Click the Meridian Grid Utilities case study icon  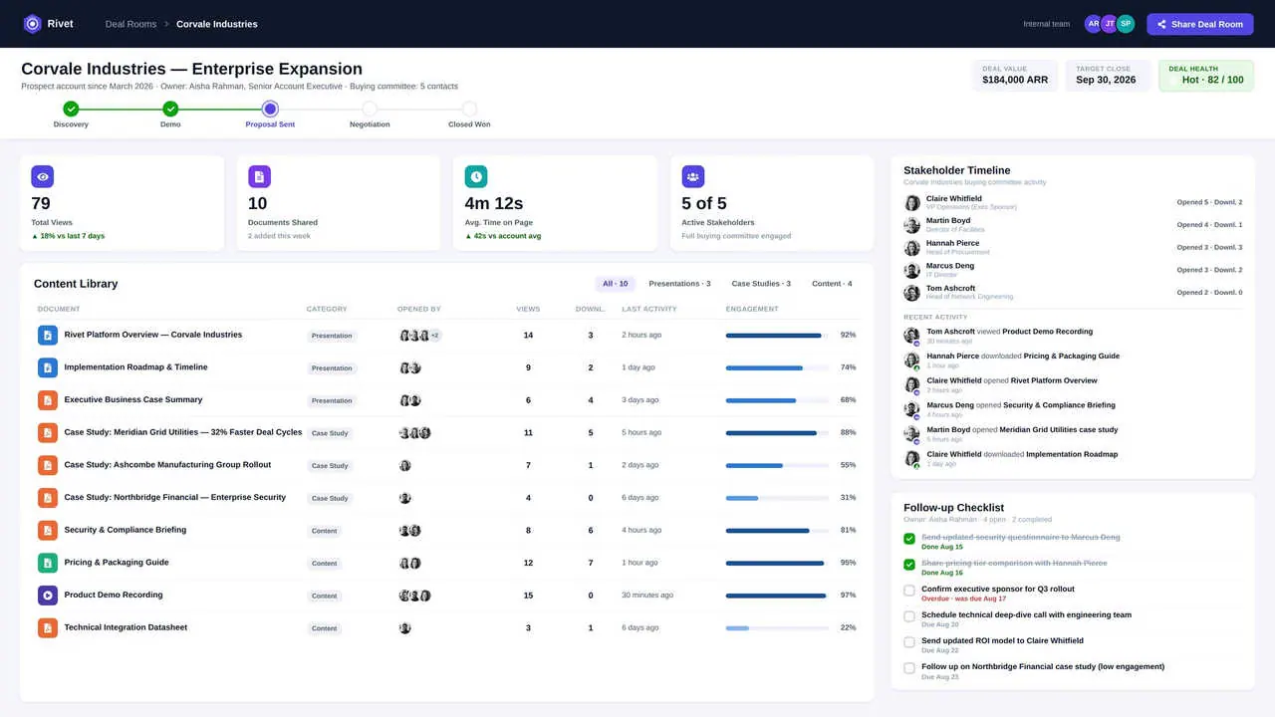[48, 433]
